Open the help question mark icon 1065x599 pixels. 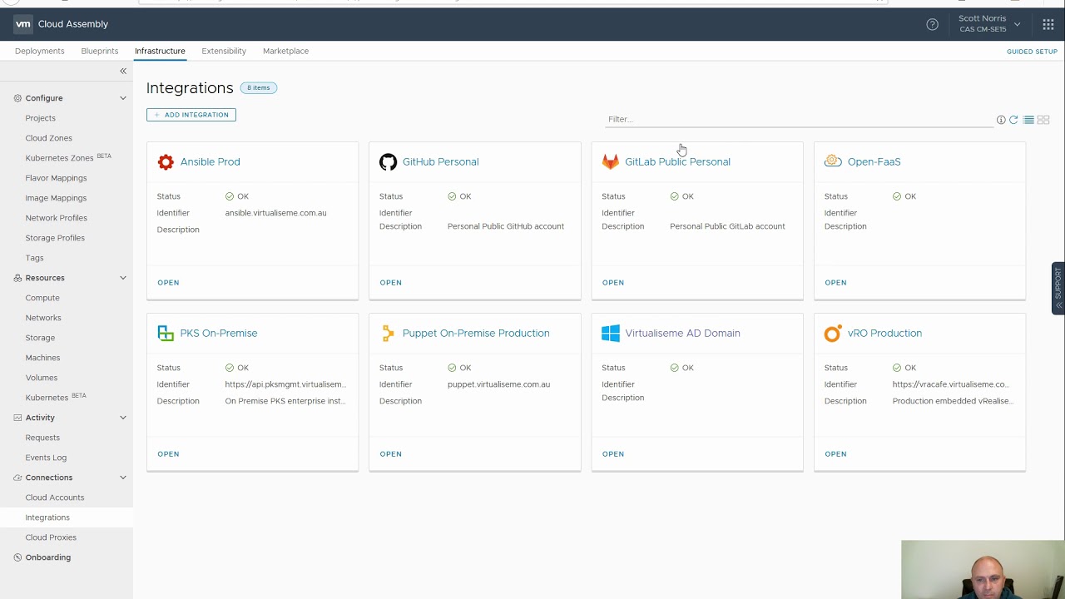(932, 24)
